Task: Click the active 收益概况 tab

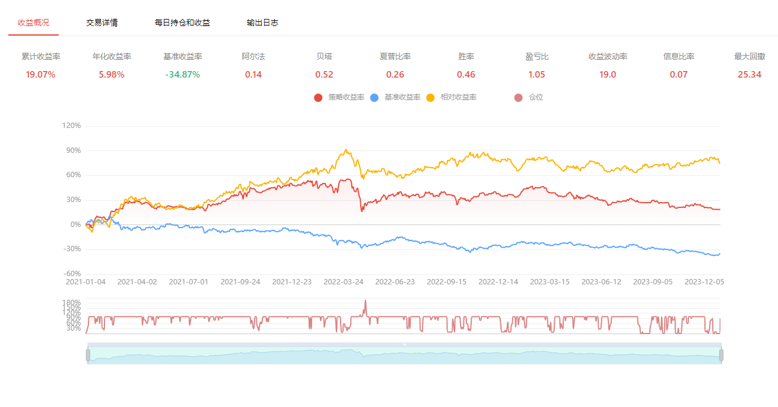Action: click(x=33, y=23)
